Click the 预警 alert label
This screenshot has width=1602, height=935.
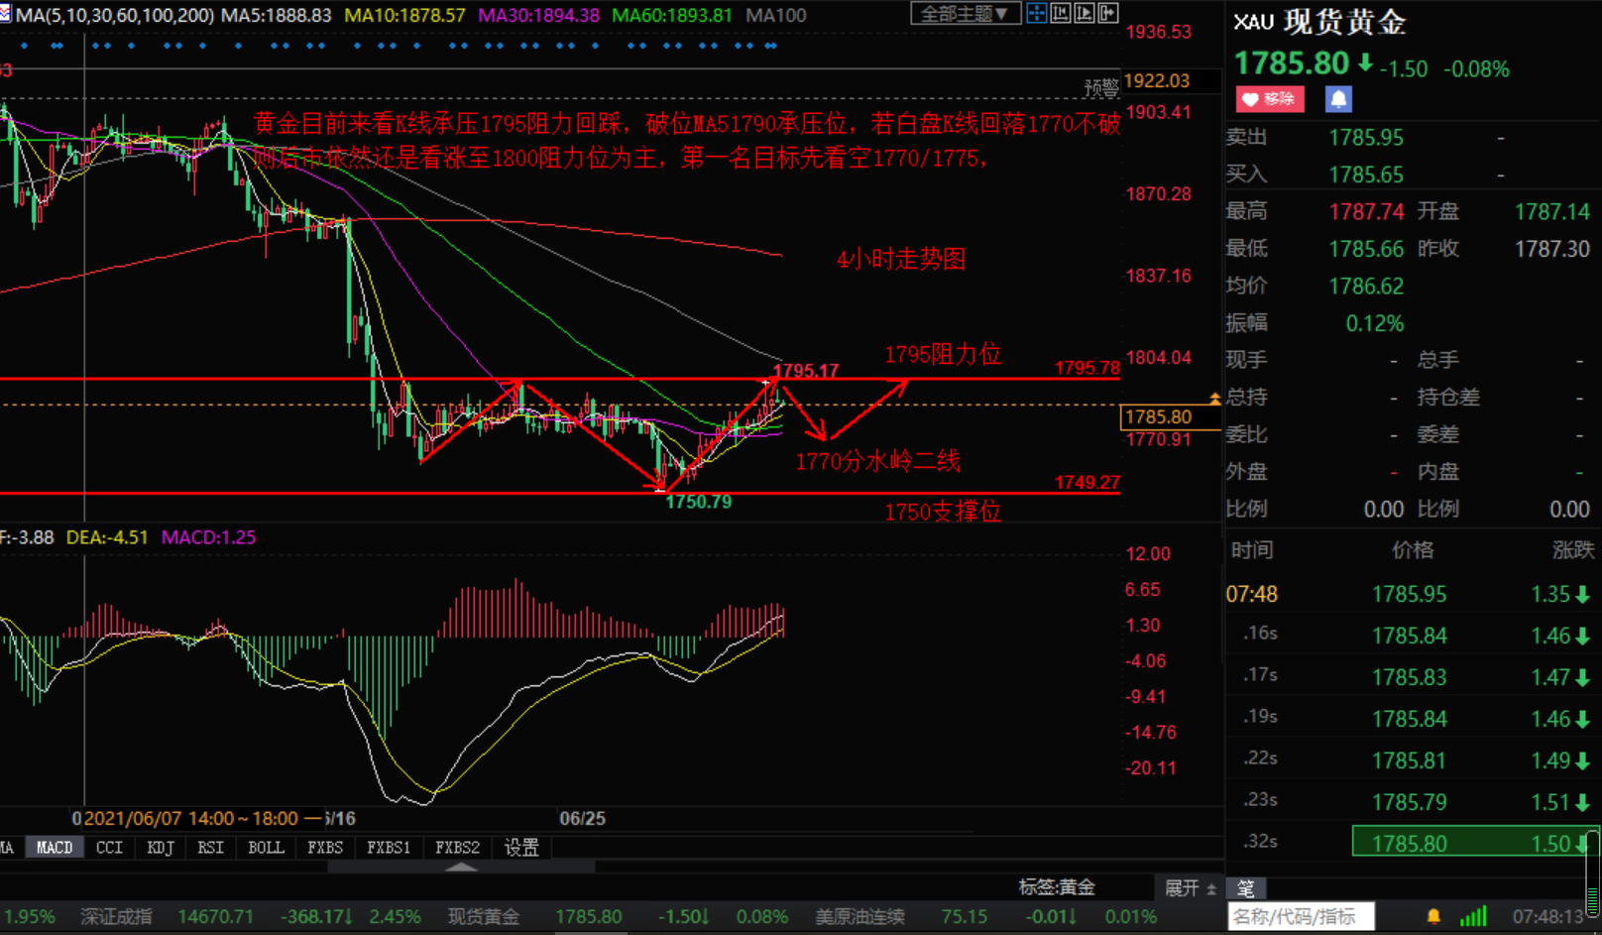click(x=1100, y=88)
